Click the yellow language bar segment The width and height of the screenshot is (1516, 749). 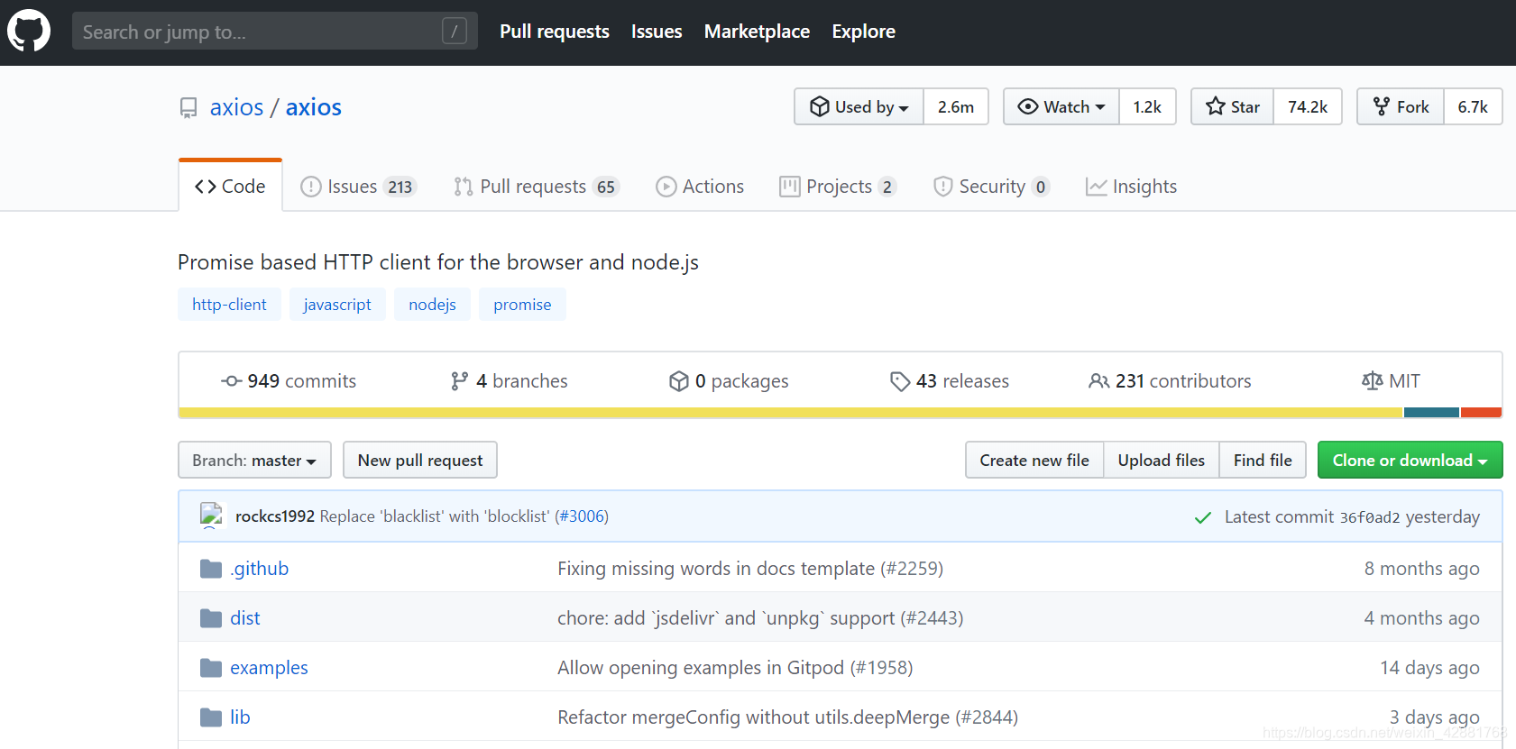point(791,413)
